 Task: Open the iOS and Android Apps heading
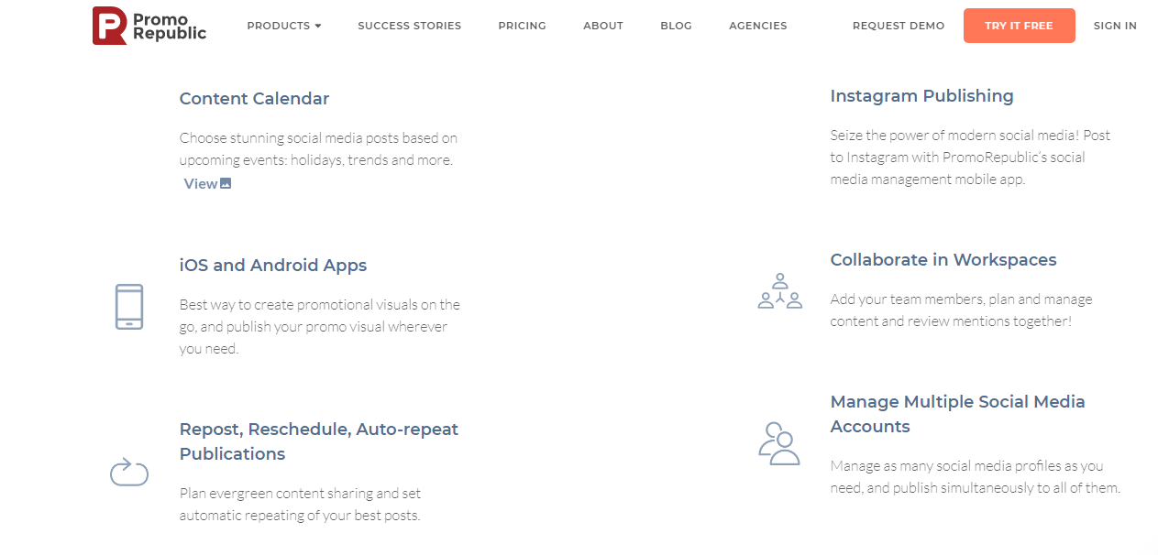272,265
